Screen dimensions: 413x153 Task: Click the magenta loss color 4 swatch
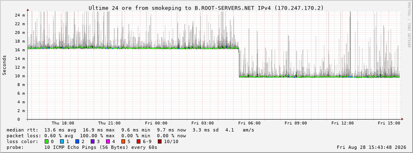coord(108,141)
